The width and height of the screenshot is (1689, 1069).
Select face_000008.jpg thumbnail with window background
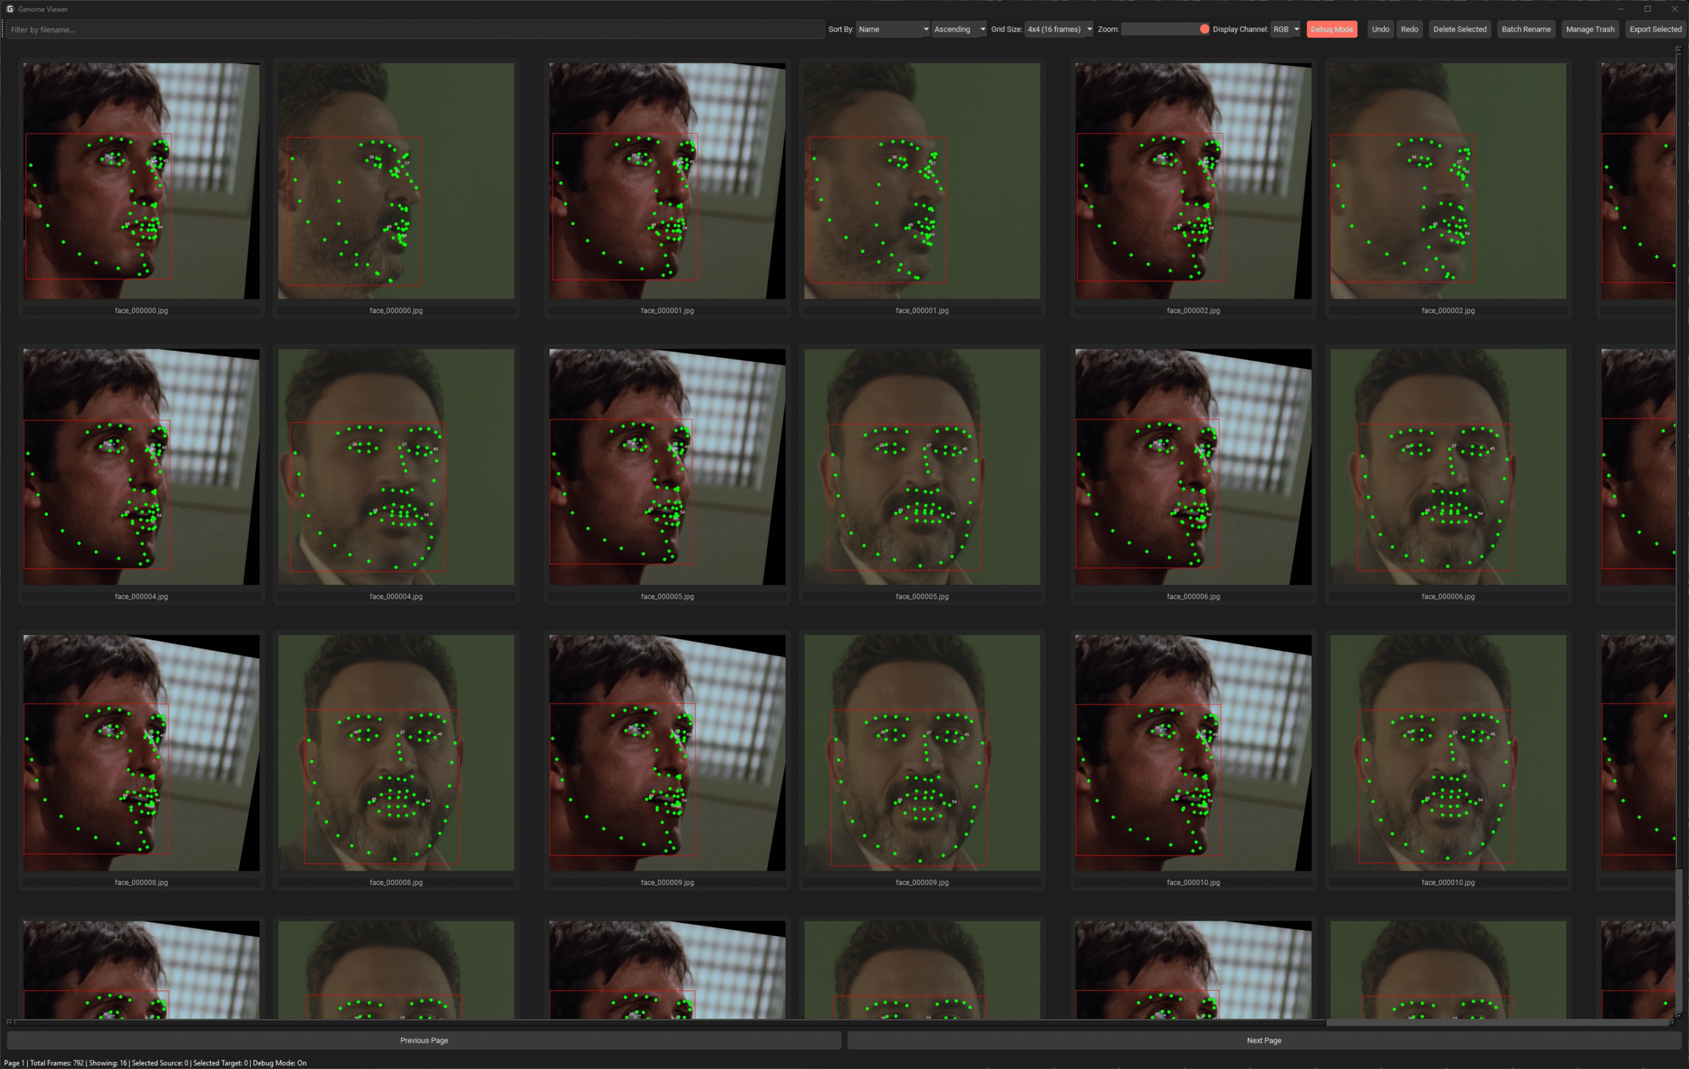tap(141, 753)
